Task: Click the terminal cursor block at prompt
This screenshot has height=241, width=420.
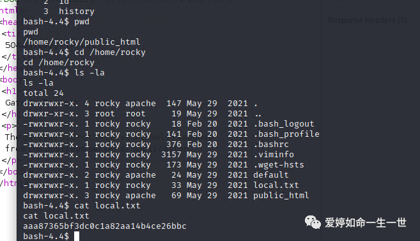Action: click(77, 236)
